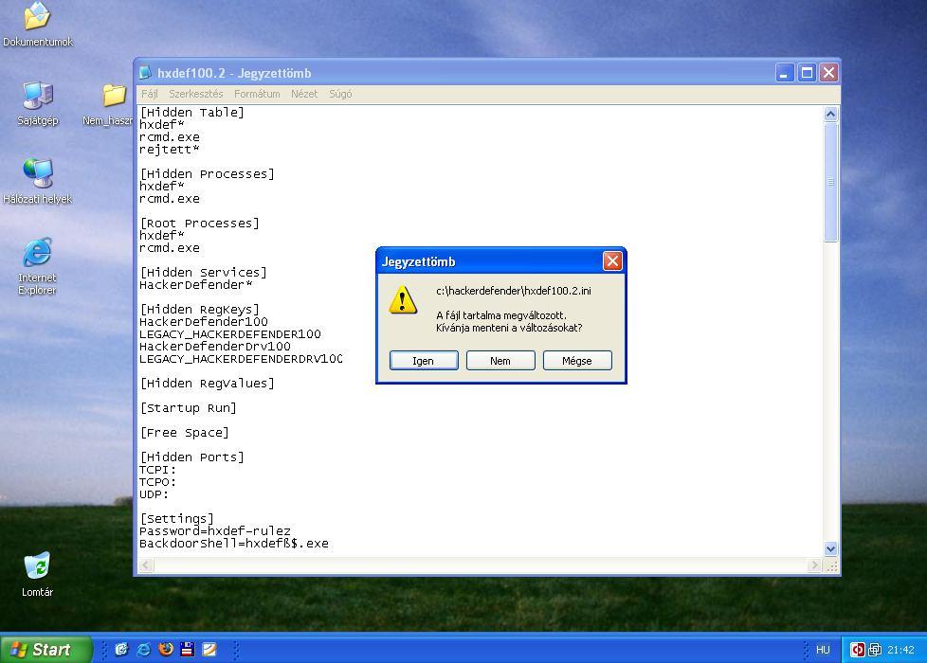Click the 21:42 clock

900,650
